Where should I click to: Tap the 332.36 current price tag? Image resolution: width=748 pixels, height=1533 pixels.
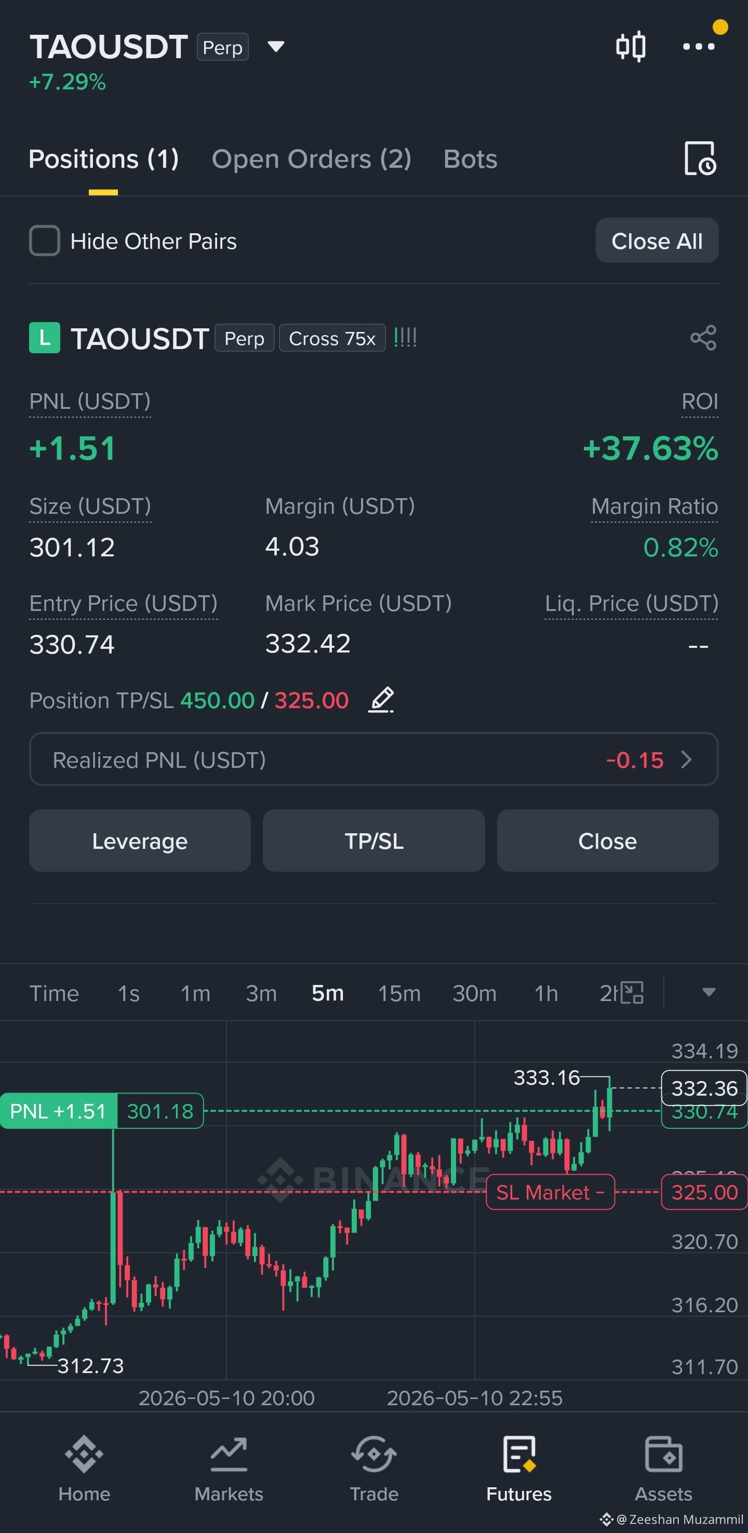[x=704, y=1088]
